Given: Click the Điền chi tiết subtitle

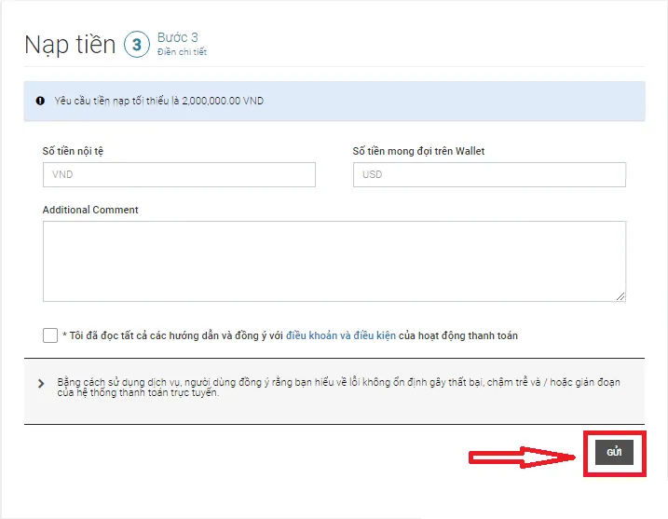Looking at the screenshot, I should (182, 52).
